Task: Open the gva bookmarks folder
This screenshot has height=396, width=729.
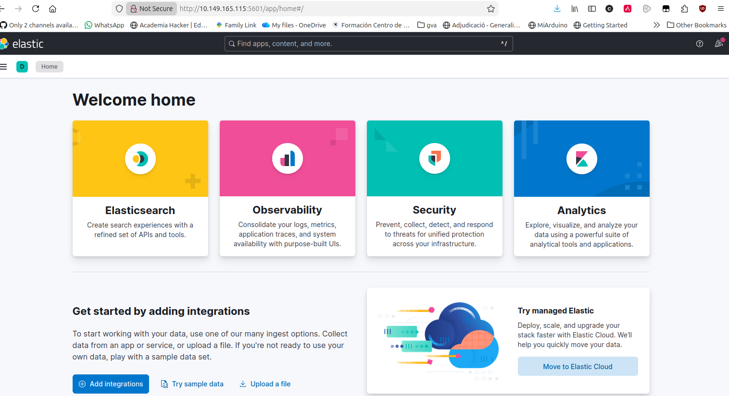Action: 427,25
